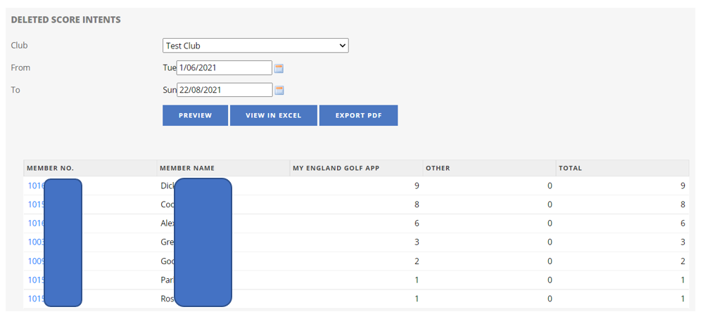This screenshot has height=319, width=708.
Task: Open member number link in the Goo row
Action: pos(36,261)
